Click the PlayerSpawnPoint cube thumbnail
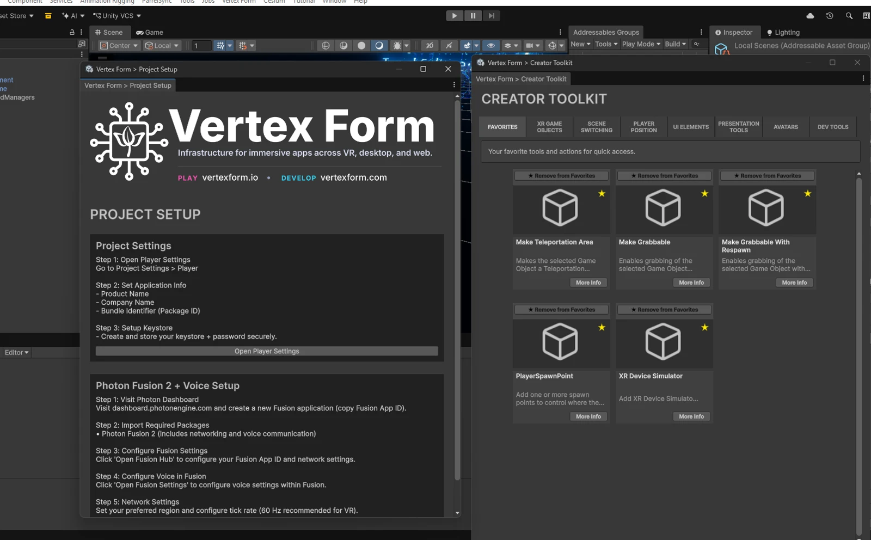This screenshot has width=871, height=540. pyautogui.click(x=561, y=342)
